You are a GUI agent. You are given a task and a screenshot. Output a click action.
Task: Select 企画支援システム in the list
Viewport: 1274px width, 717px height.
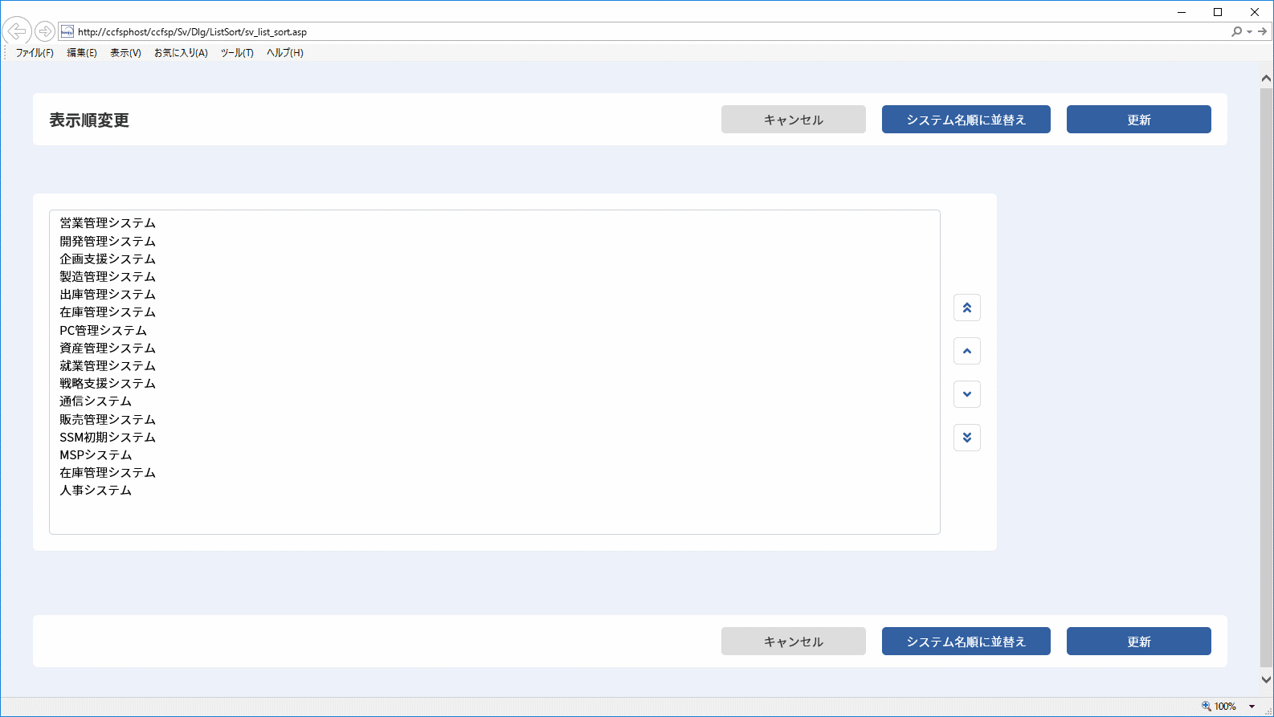point(108,259)
